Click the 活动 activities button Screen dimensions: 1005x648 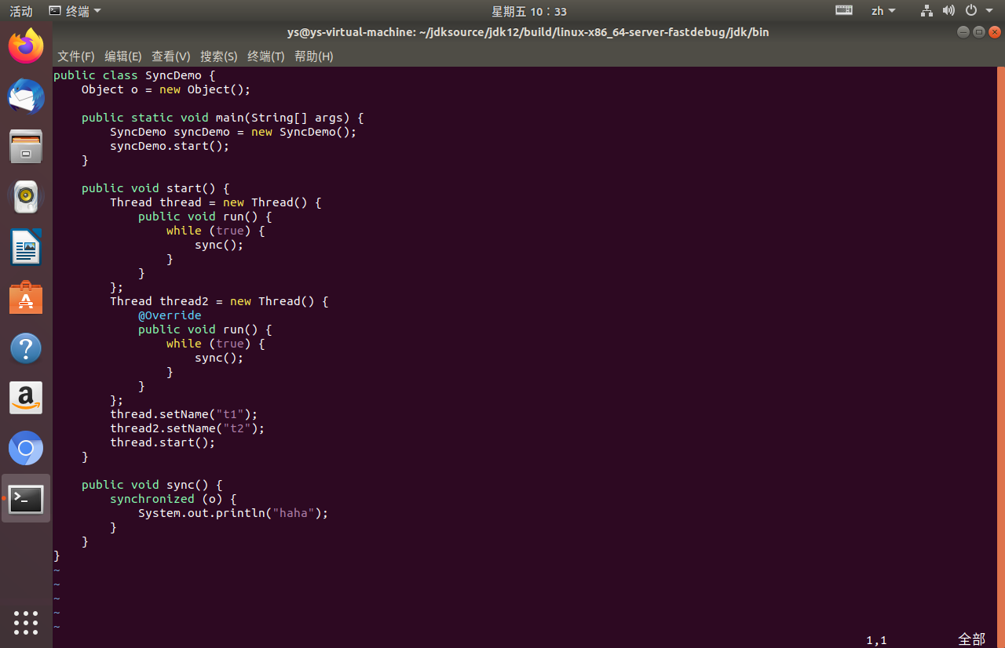point(21,11)
